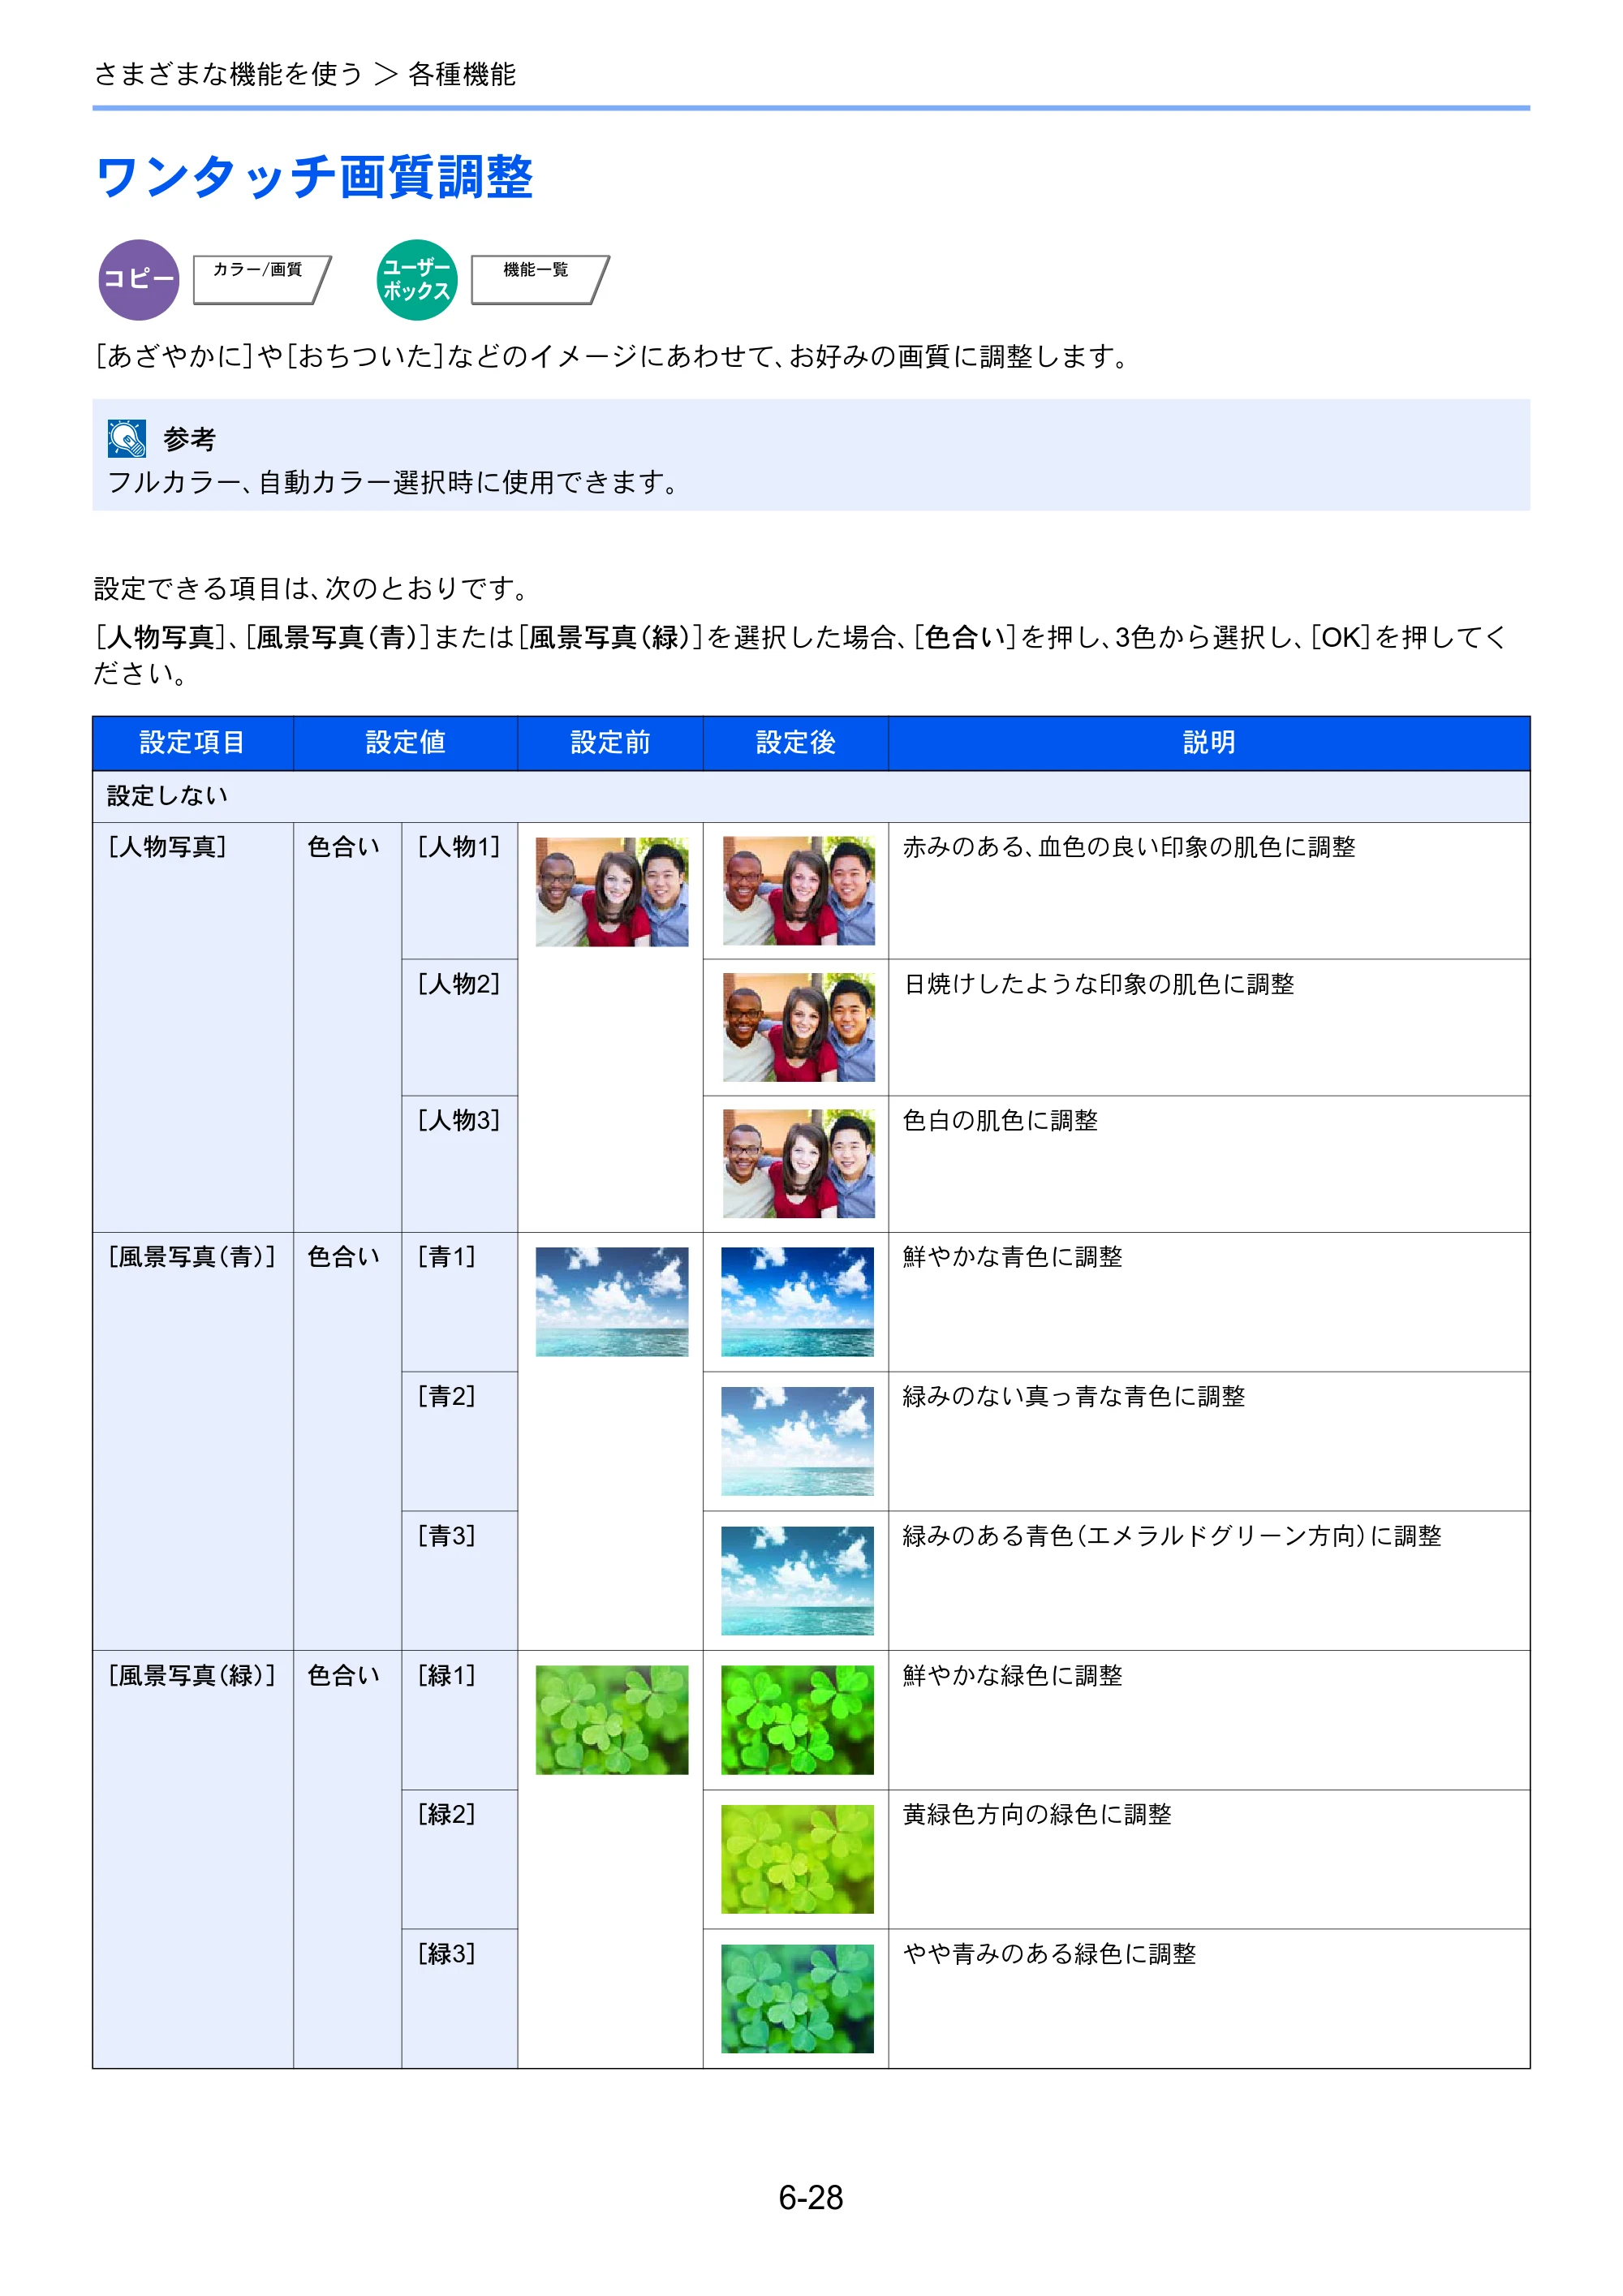Click the [緑1] value cell
1623x2296 pixels.
460,1720
